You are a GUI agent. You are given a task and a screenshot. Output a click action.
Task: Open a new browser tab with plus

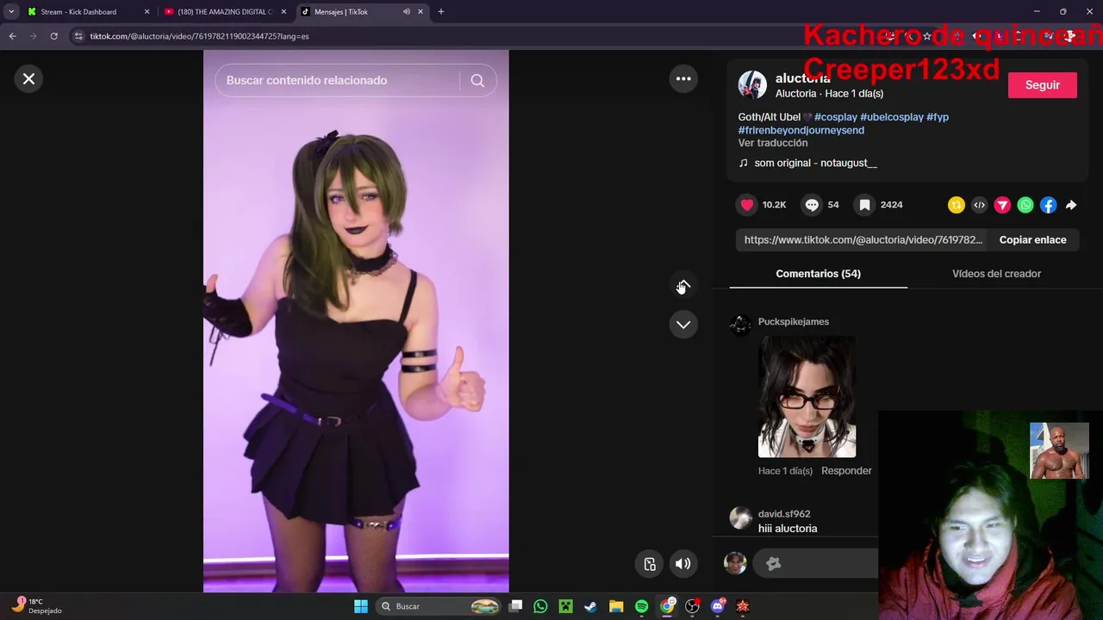click(x=440, y=12)
